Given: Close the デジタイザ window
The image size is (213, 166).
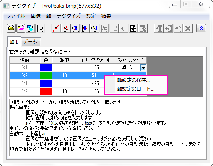Looking at the screenshot, I should (x=201, y=4).
